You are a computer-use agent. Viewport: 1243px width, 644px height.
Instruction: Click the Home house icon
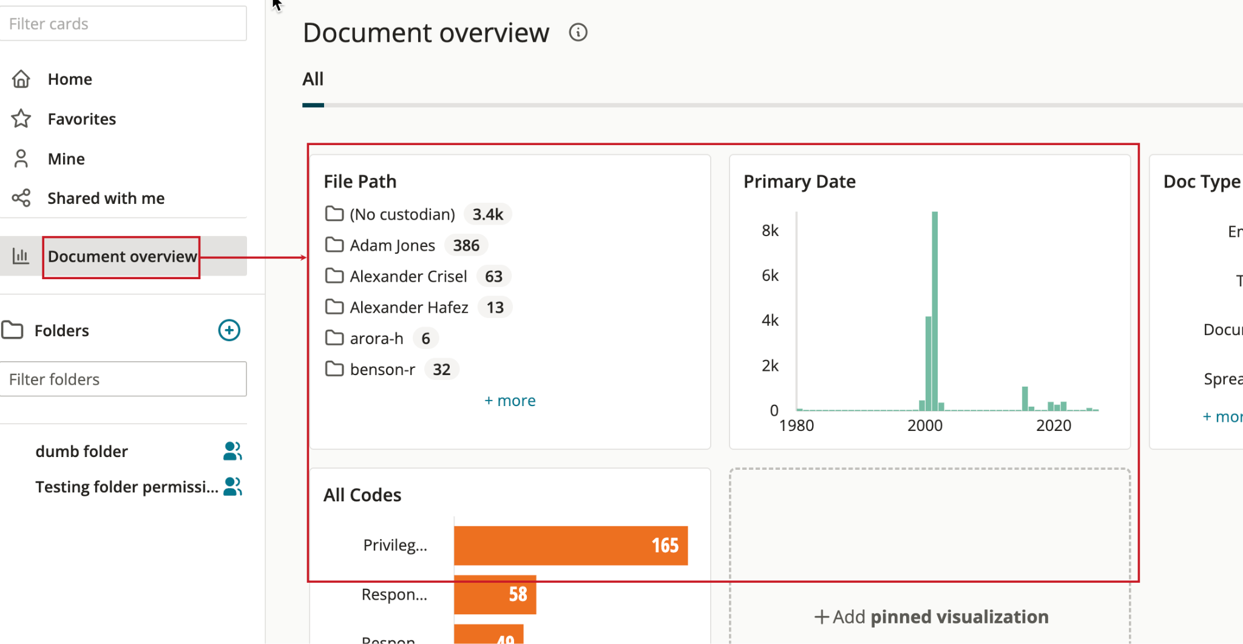click(21, 79)
